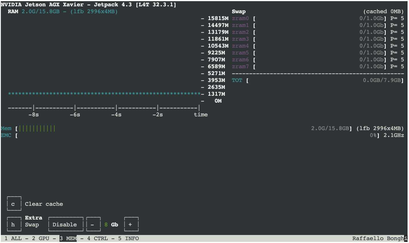Click the -8s time axis marker
This screenshot has height=243, width=409.
[x=34, y=115]
